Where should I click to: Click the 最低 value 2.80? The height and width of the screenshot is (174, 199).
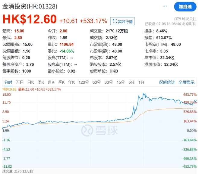(x=18, y=38)
